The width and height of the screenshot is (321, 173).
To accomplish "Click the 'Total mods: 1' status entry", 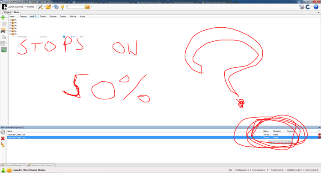I will (277, 170).
